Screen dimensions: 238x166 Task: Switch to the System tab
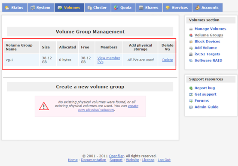point(41,8)
